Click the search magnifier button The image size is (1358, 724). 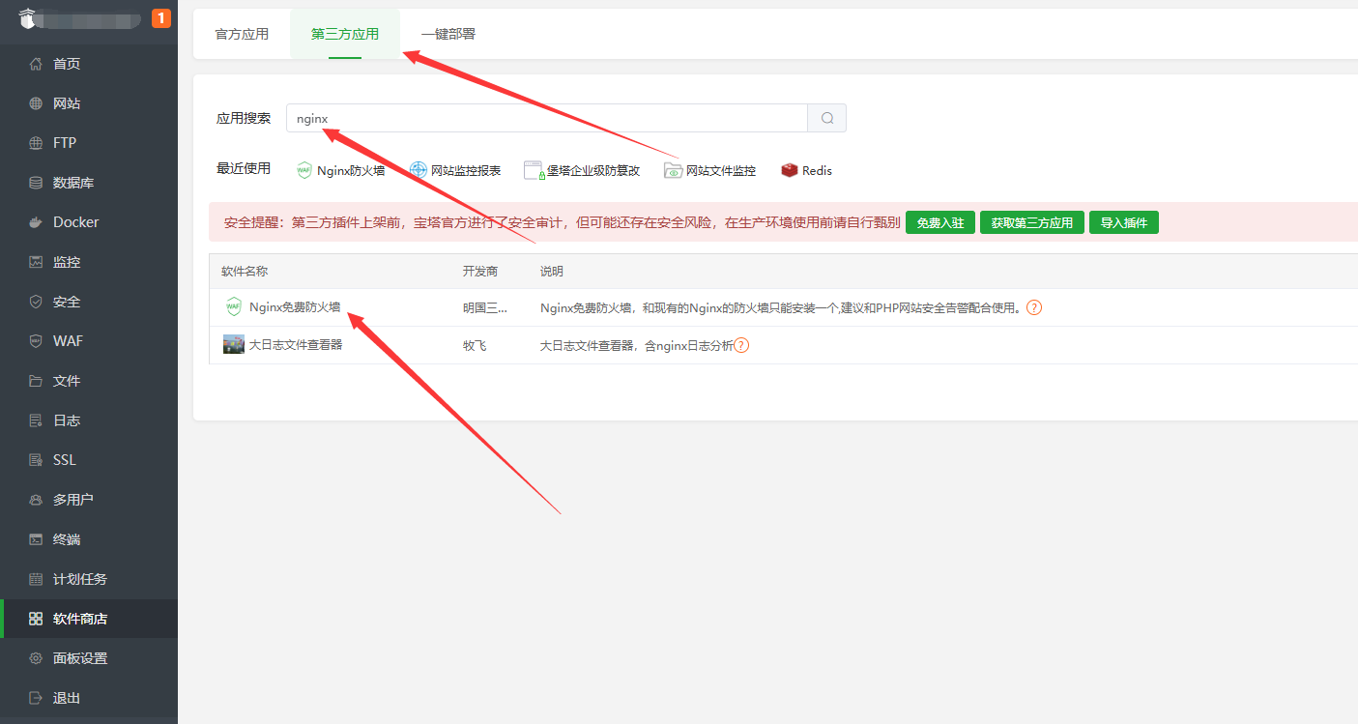827,118
